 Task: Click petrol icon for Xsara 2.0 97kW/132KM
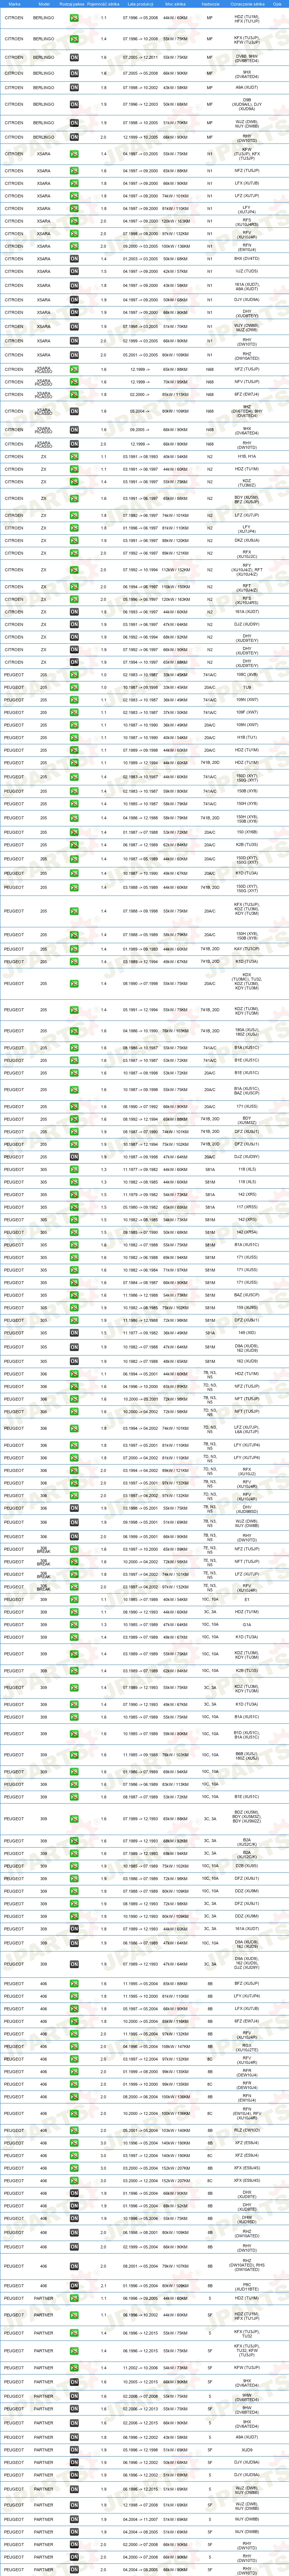click(x=74, y=234)
